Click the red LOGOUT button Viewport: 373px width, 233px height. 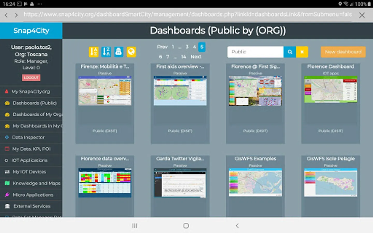point(31,77)
